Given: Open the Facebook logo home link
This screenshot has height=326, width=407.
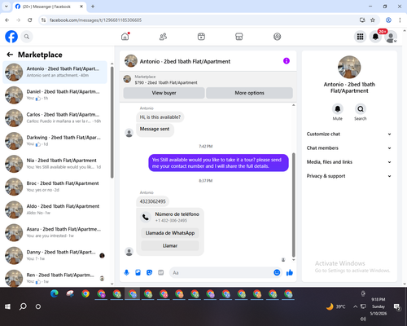Looking at the screenshot, I should (11, 37).
